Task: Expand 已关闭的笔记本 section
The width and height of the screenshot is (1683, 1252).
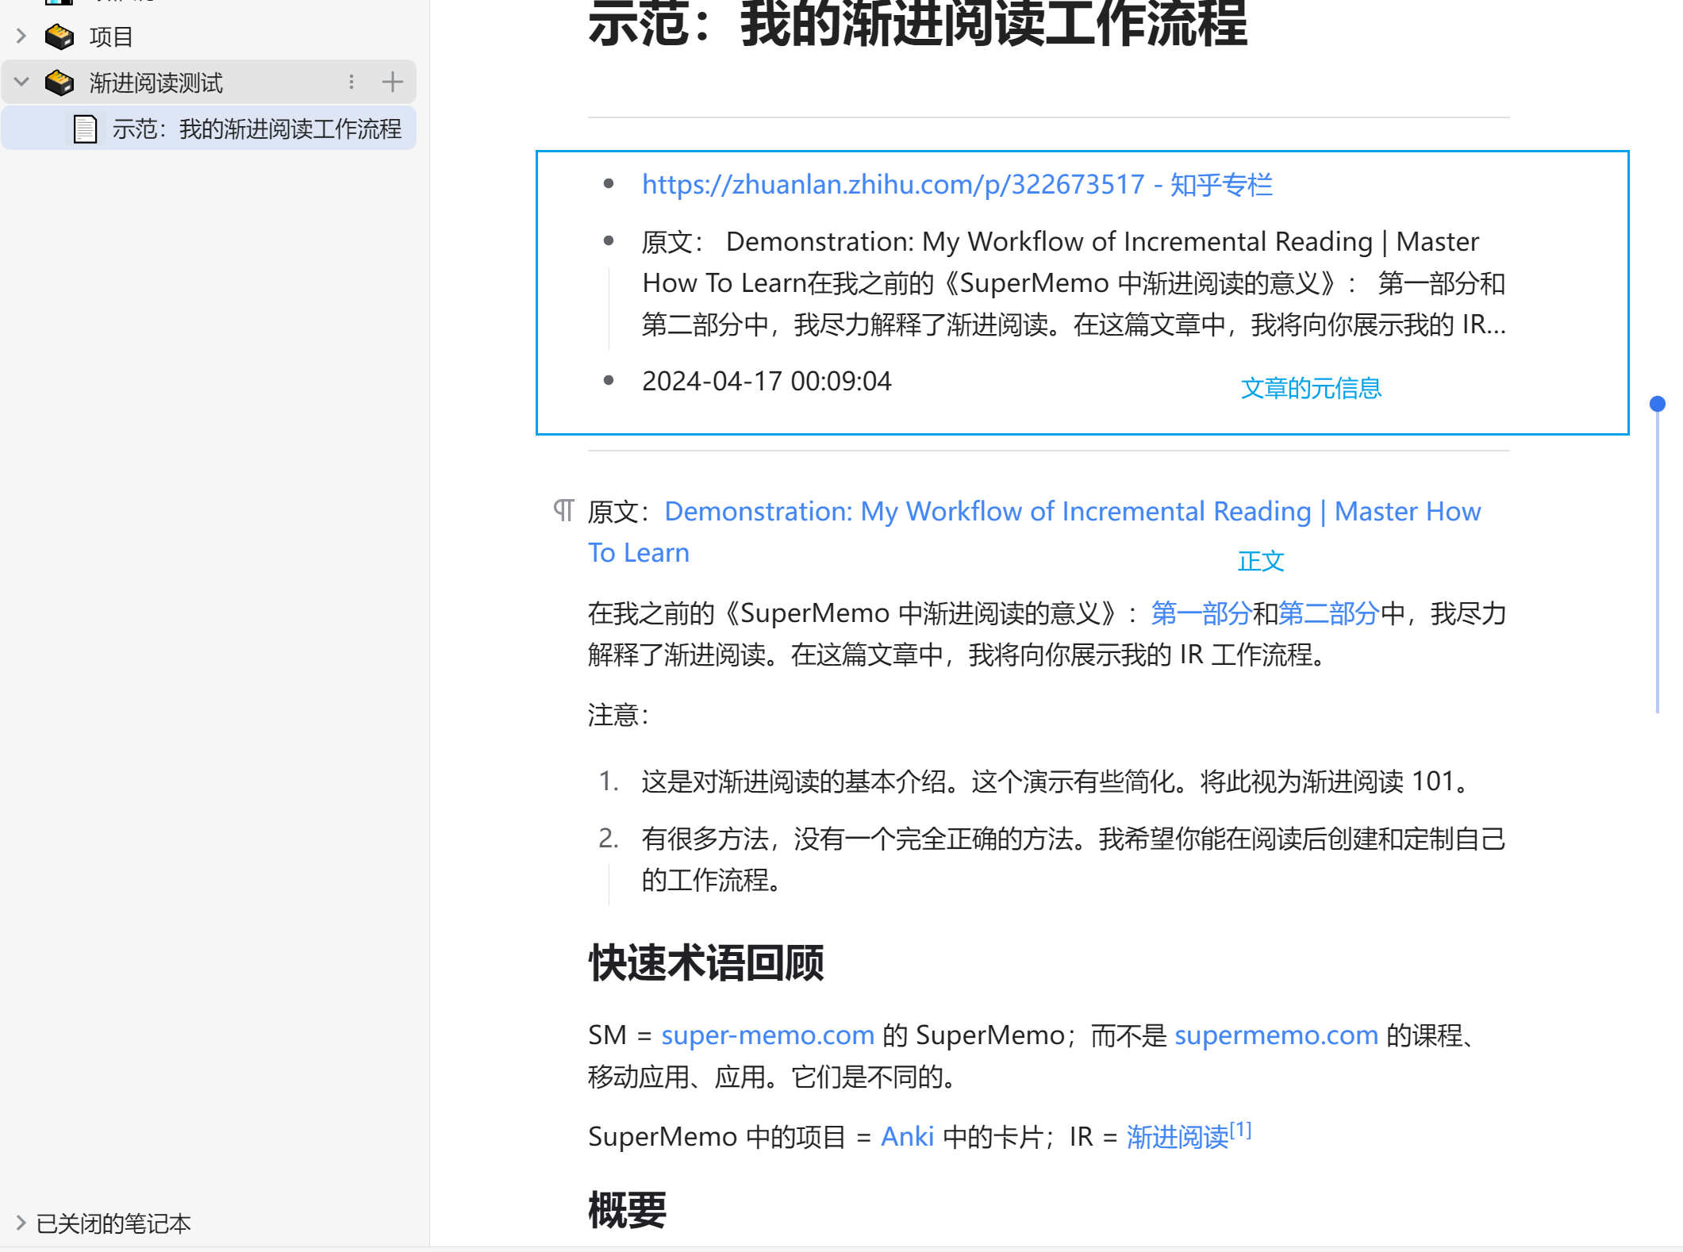Action: pyautogui.click(x=21, y=1223)
